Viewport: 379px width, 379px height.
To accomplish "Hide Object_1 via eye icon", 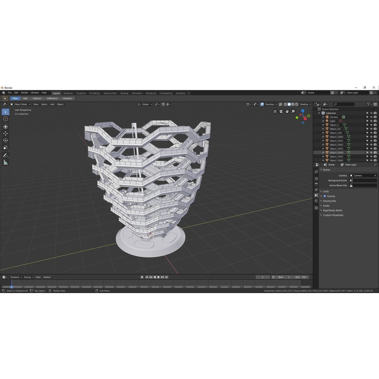I will point(371,125).
